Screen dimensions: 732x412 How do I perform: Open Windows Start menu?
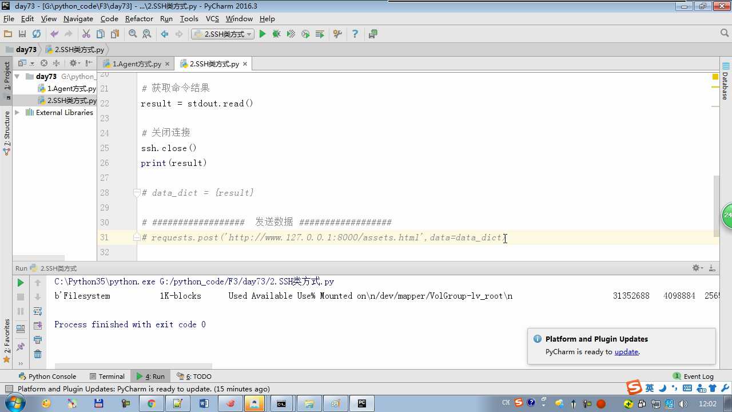(14, 403)
